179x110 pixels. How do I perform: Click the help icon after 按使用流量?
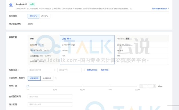pyautogui.click(x=55, y=78)
